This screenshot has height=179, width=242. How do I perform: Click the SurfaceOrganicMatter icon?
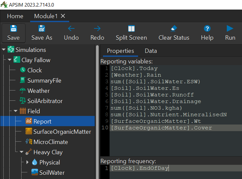tap(29, 131)
